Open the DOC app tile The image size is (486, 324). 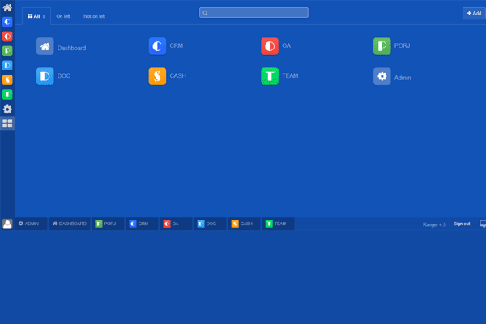[45, 76]
